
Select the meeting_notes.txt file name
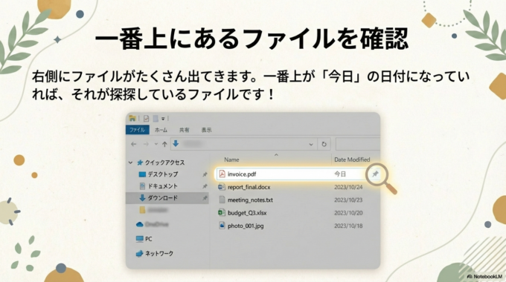pos(250,200)
